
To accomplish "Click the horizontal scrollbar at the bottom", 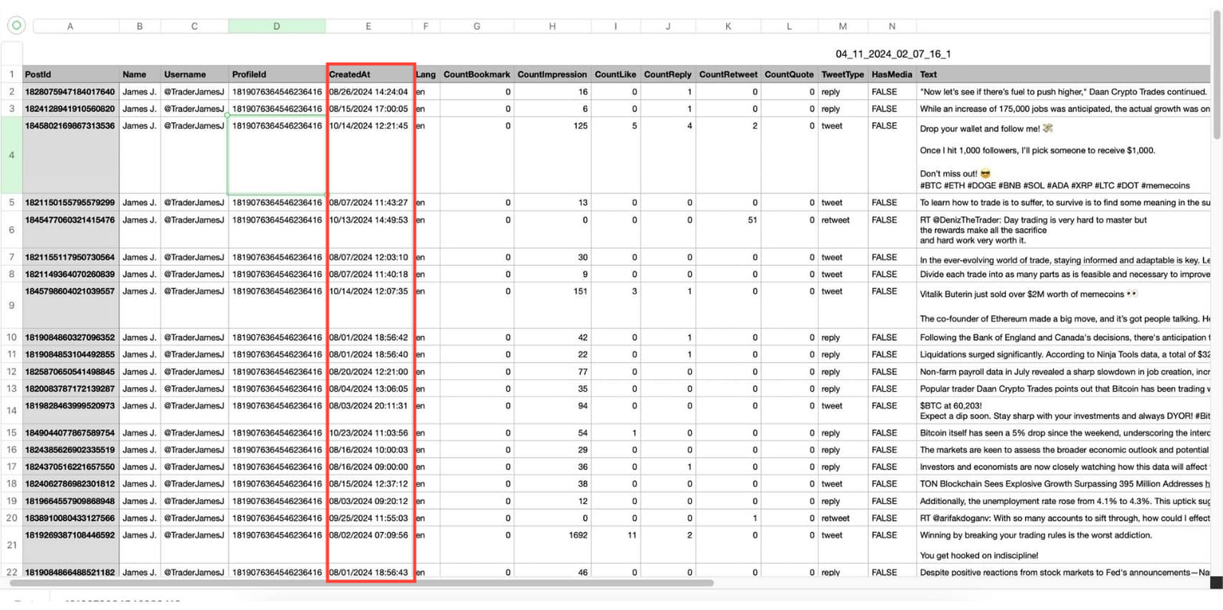I will (x=359, y=583).
